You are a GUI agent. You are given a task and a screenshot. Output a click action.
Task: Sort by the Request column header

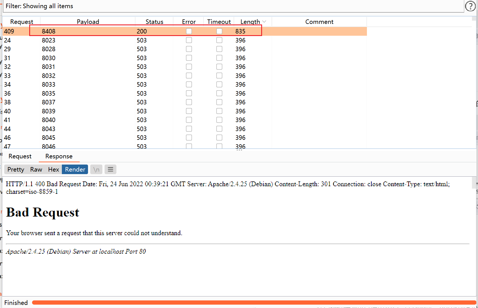tap(22, 22)
